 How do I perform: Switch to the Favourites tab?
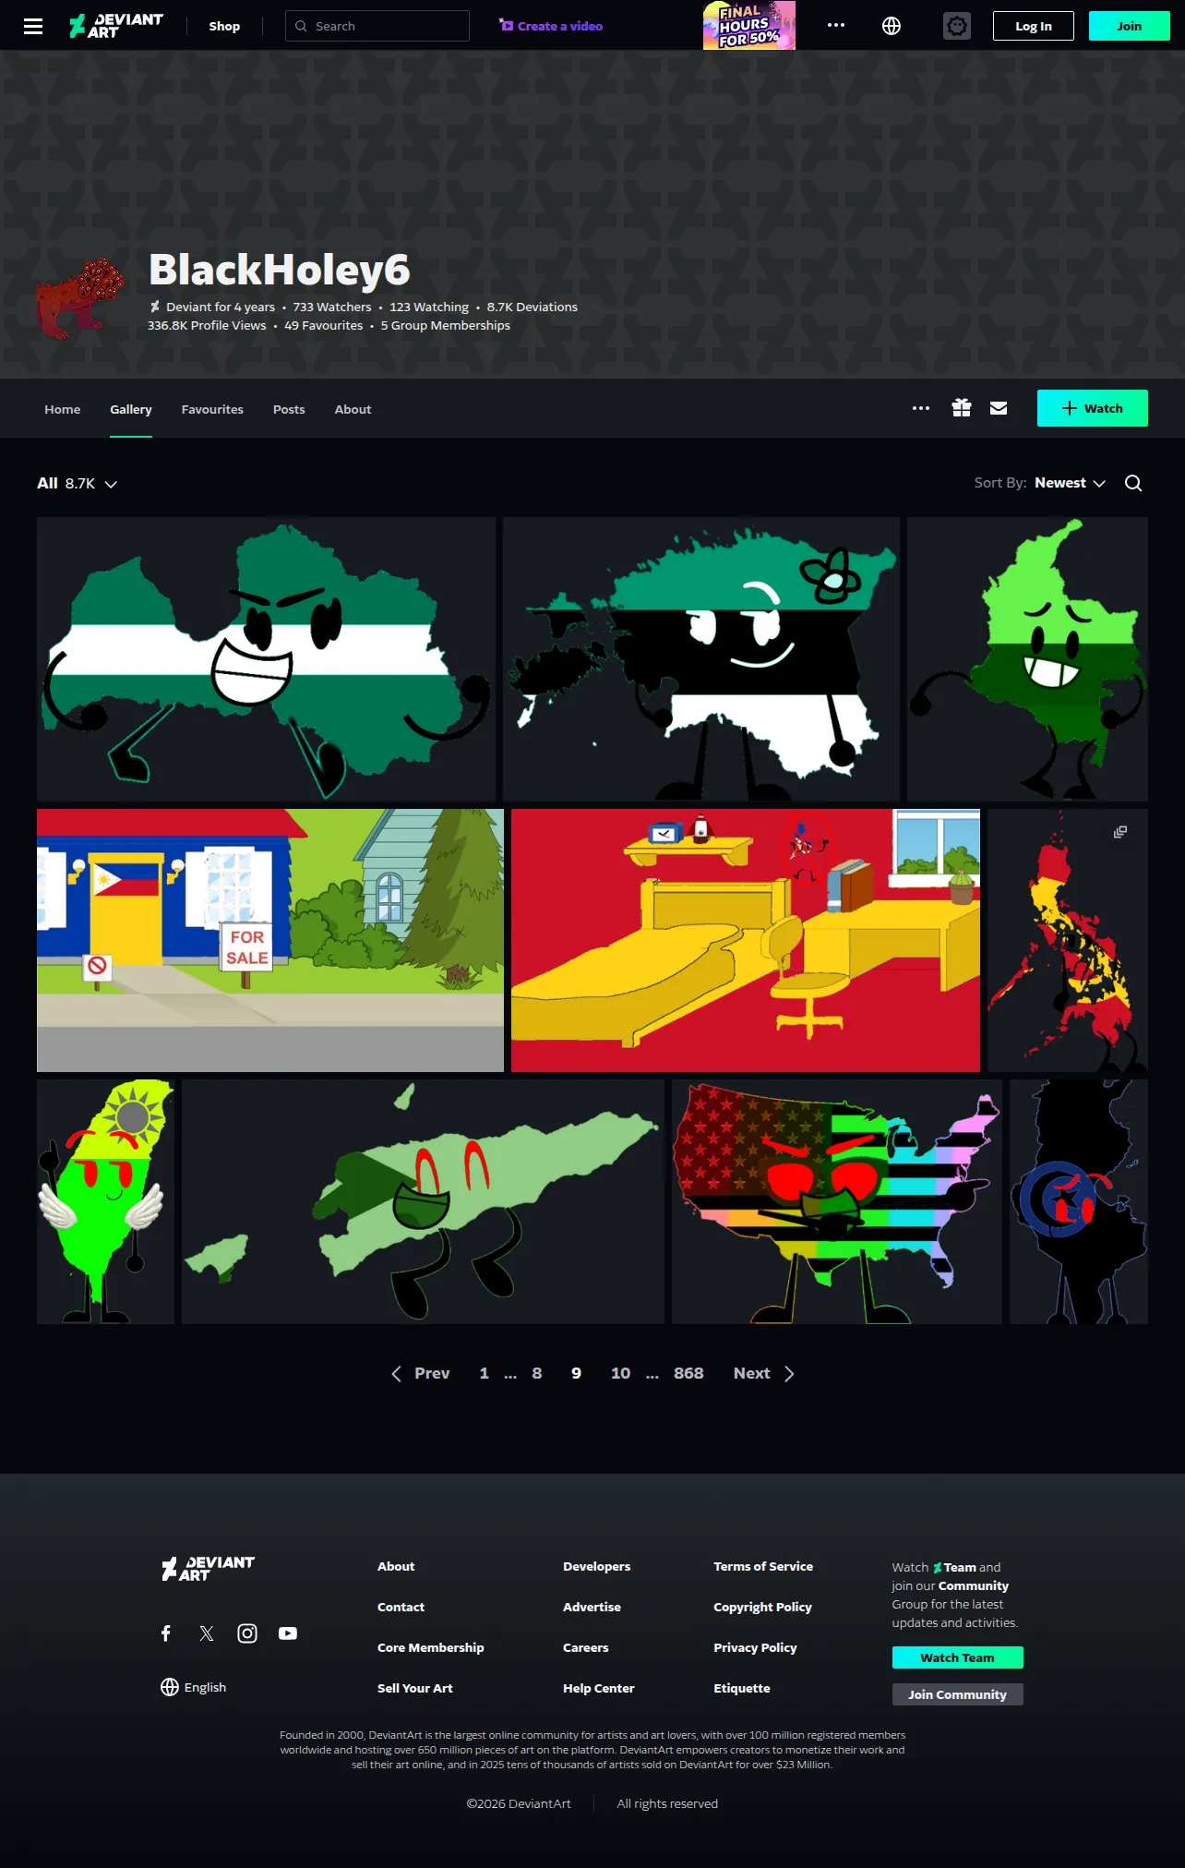212,409
